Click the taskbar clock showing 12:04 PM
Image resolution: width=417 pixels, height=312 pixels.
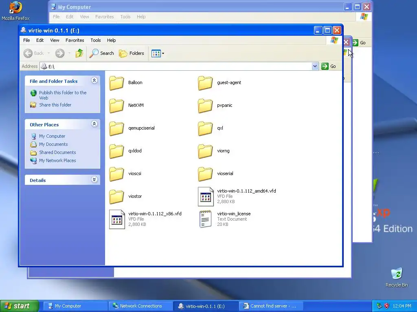402,306
